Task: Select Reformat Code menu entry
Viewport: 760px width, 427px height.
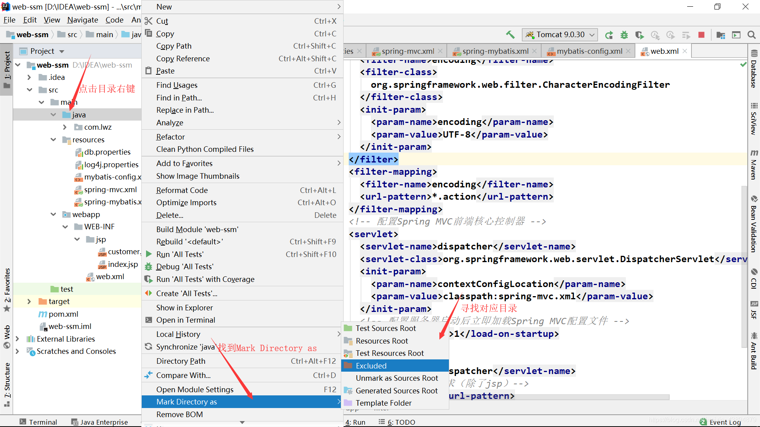Action: pyautogui.click(x=242, y=190)
